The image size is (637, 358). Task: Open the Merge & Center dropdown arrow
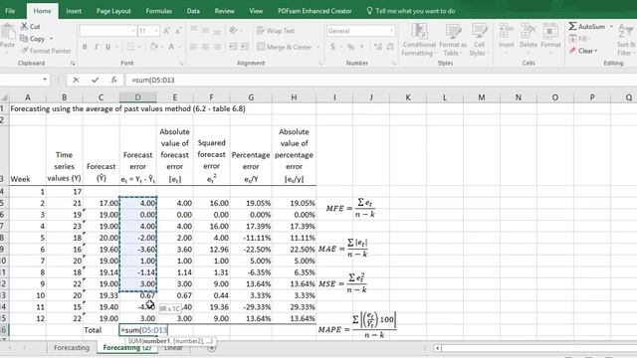[318, 47]
